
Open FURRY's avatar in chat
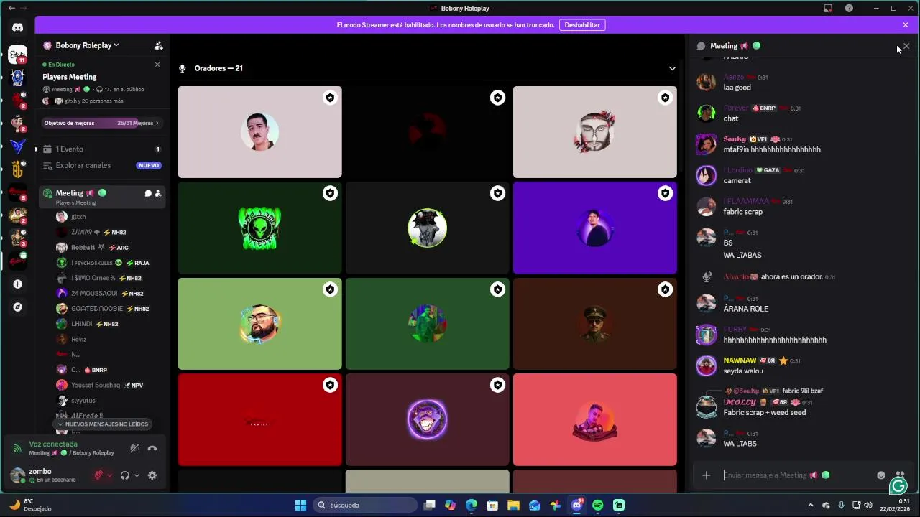707,335
